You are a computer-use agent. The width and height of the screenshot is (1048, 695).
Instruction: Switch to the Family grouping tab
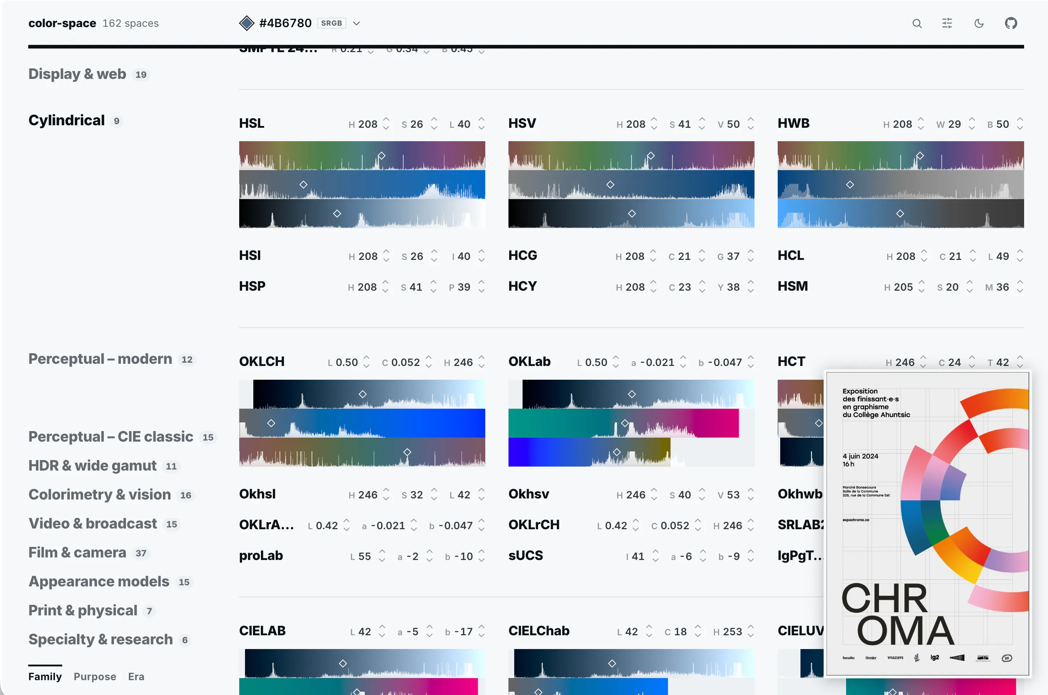point(45,677)
